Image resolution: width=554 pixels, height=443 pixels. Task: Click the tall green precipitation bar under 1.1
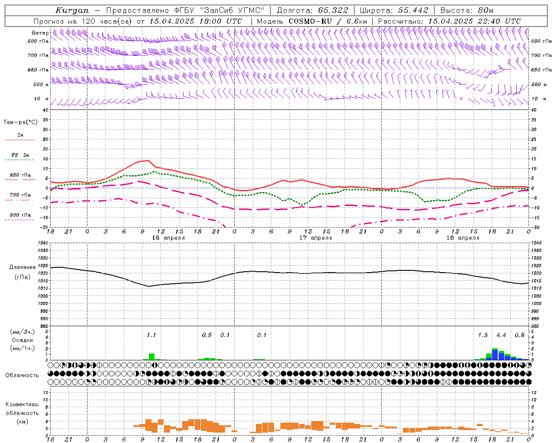[151, 357]
